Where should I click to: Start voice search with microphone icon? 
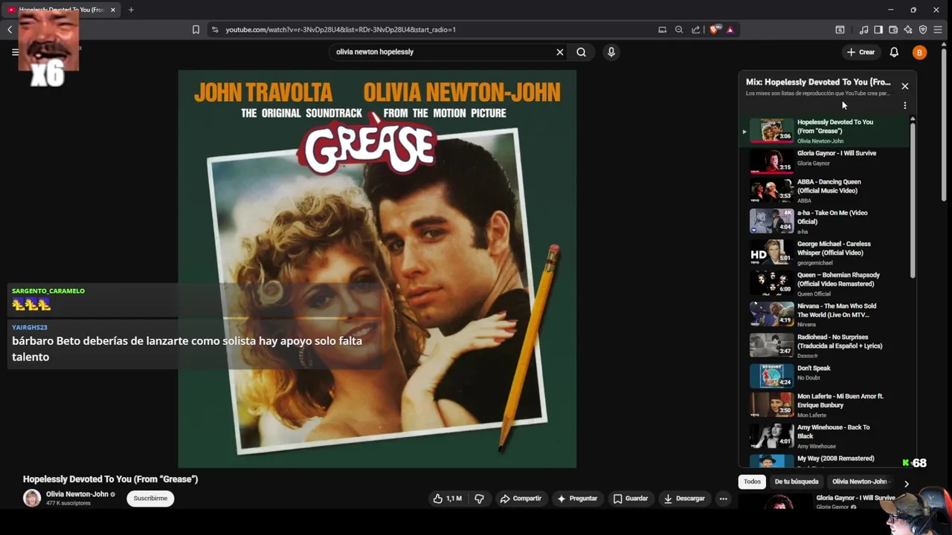coord(611,52)
